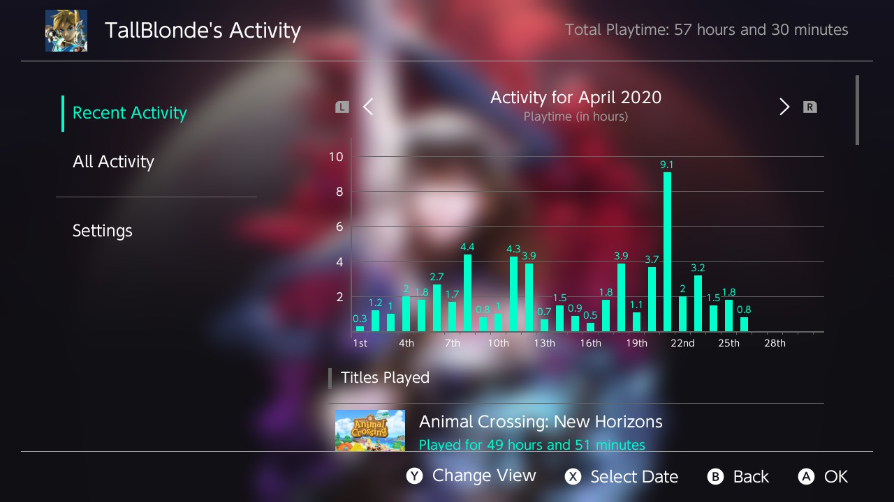Screen dimensions: 894x502
Task: Open the Animal Crossing: New Horizons title
Action: (541, 422)
